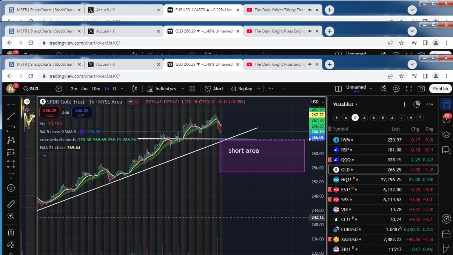The image size is (453, 255).
Task: Click the front window address bar
Action: coord(211,76)
